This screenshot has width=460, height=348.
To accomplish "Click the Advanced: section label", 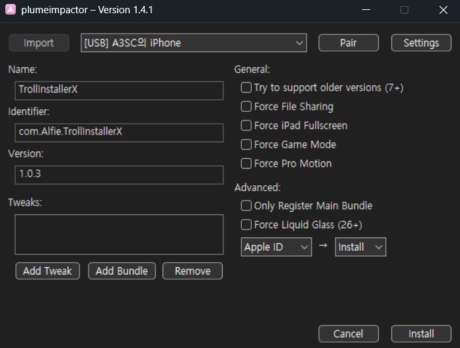I will pyautogui.click(x=257, y=187).
